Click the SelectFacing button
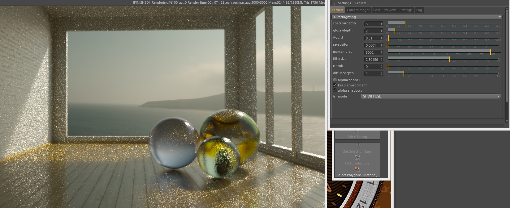The image size is (510, 208). point(357,135)
